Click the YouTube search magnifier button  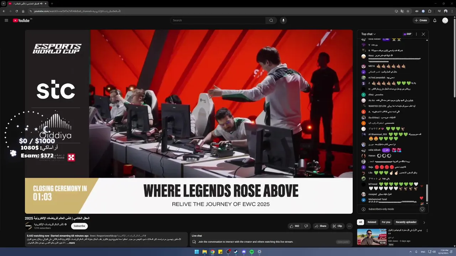click(271, 20)
